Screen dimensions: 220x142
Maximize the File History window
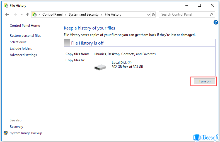[199, 6]
